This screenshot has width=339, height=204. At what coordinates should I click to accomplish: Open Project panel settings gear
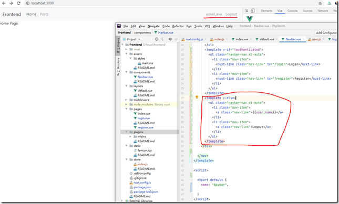coord(170,39)
